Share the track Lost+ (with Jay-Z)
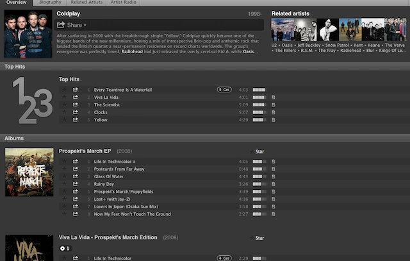This screenshot has height=261, width=410. coord(76,199)
